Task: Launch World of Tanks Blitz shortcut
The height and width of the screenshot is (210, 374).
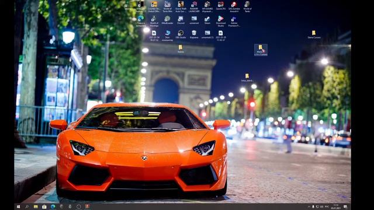Action: pos(167,6)
